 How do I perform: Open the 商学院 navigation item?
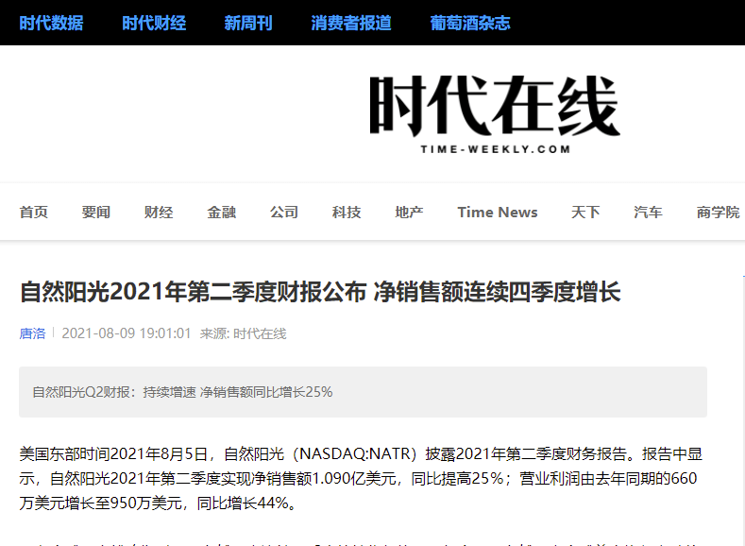click(x=718, y=213)
